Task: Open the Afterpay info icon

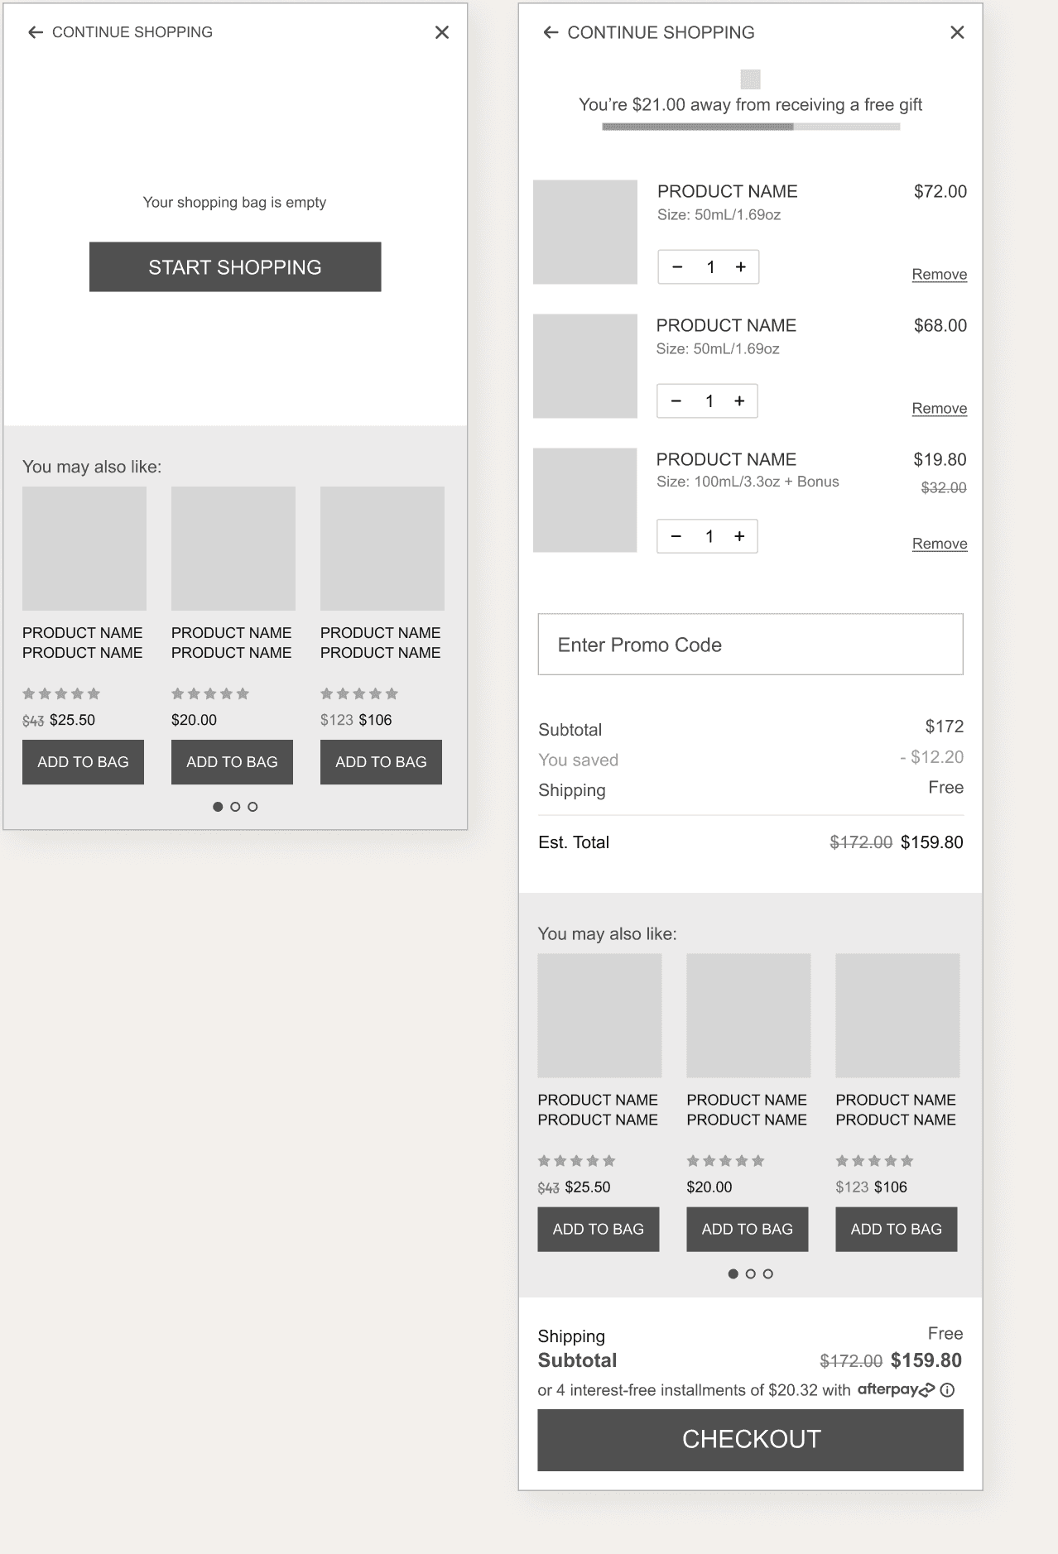Action: click(948, 1390)
